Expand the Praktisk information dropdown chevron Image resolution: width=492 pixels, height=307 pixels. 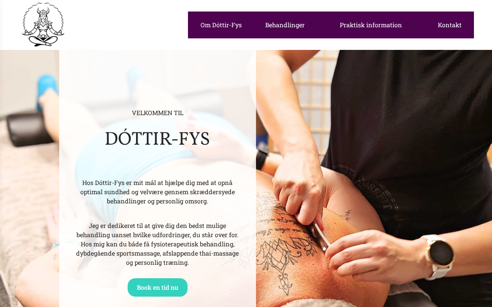point(411,26)
